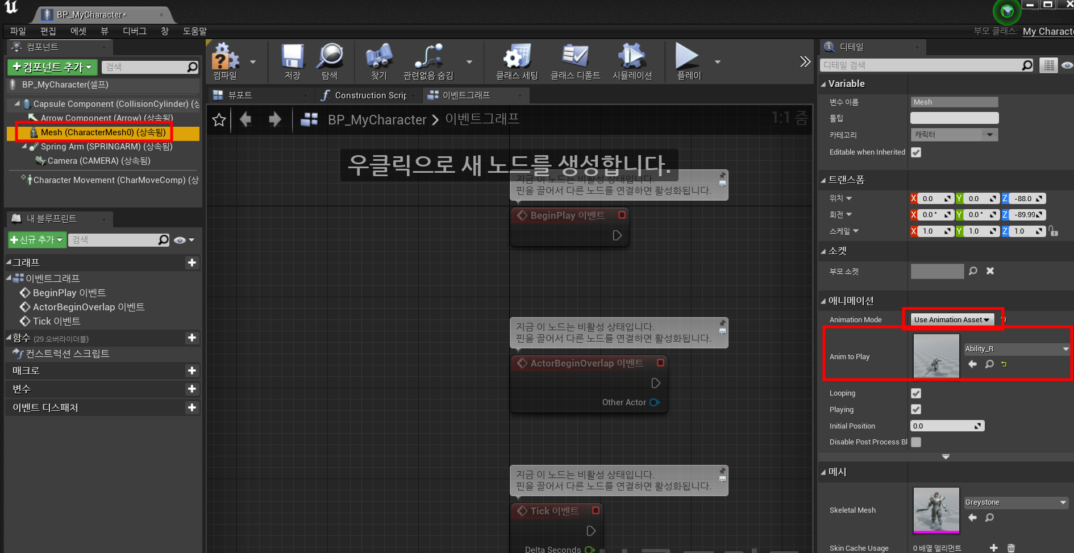Open the 에셋 menu
1074x553 pixels.
(78, 31)
